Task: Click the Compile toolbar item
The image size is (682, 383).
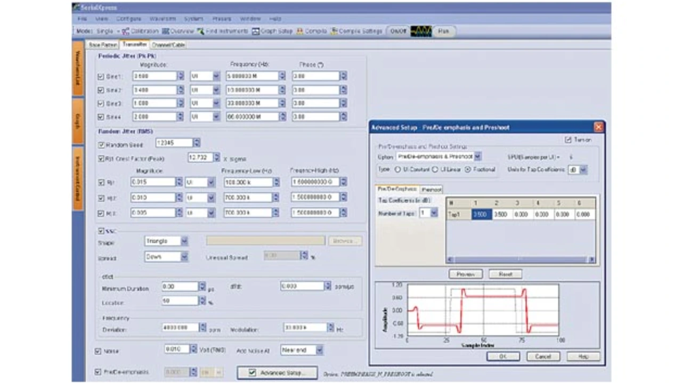Action: (312, 31)
